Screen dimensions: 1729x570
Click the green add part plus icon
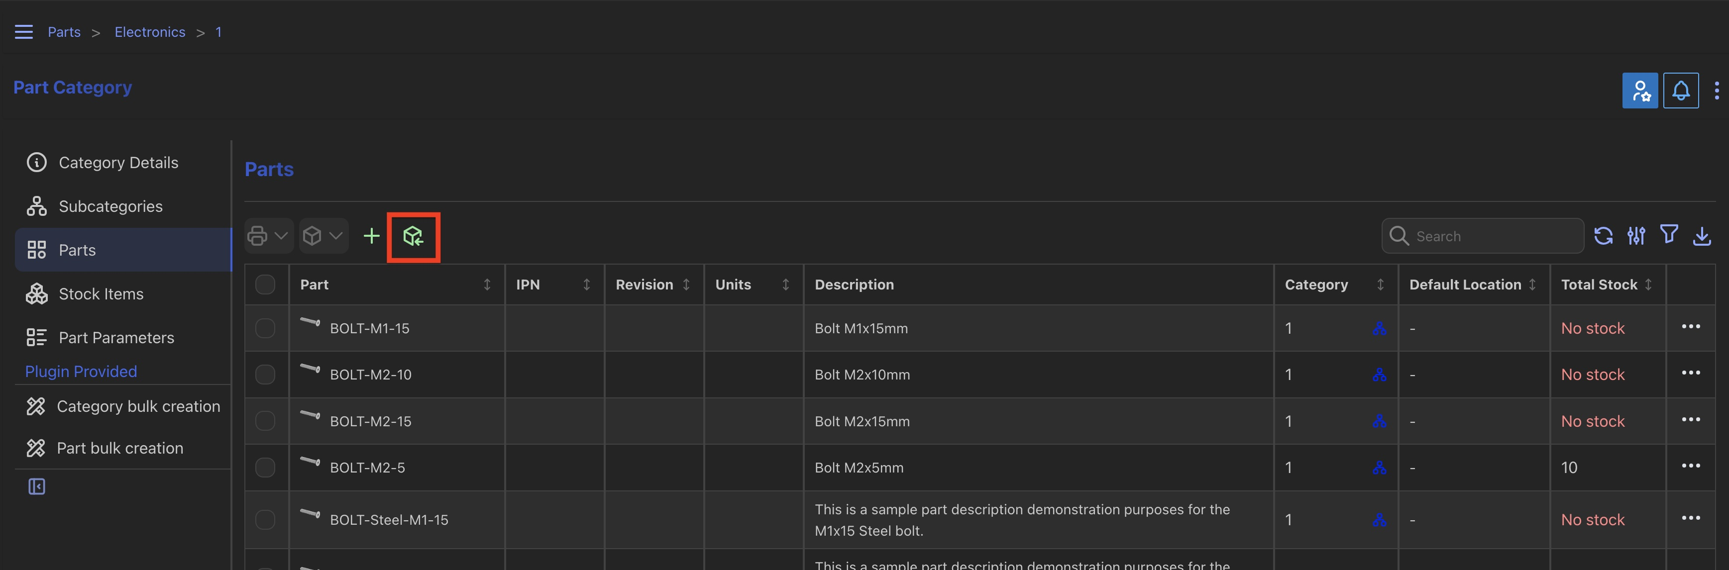pyautogui.click(x=371, y=236)
